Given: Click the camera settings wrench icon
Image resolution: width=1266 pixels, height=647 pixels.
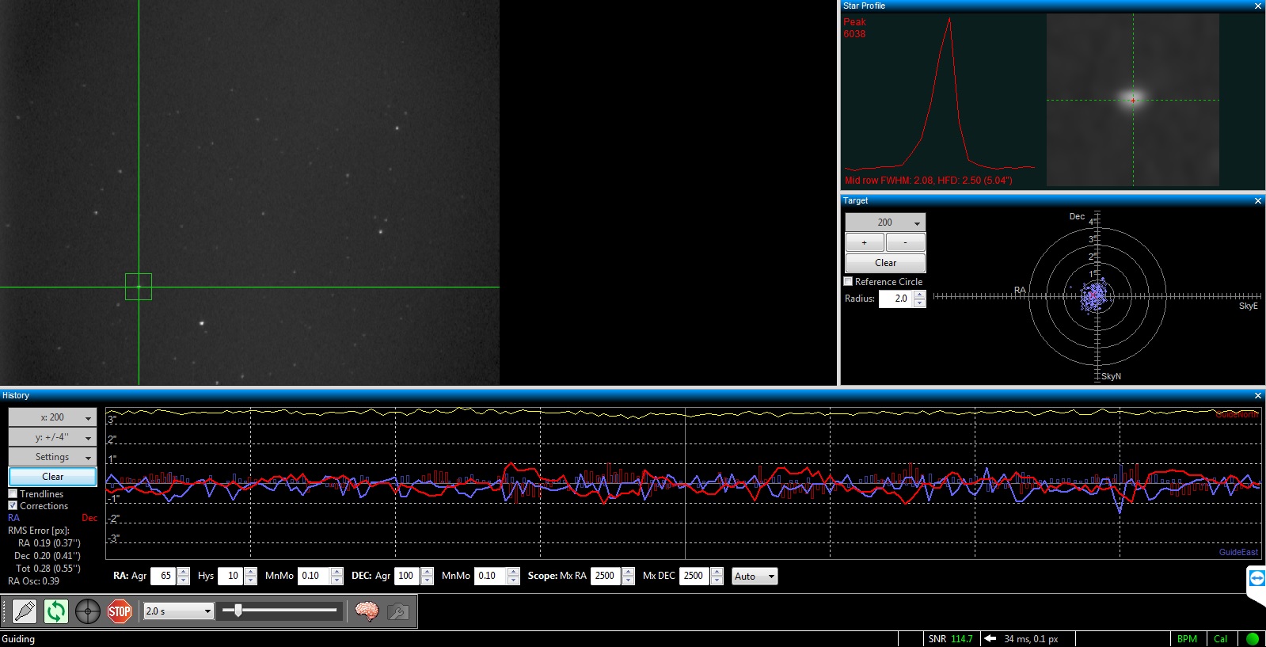Looking at the screenshot, I should (x=398, y=611).
